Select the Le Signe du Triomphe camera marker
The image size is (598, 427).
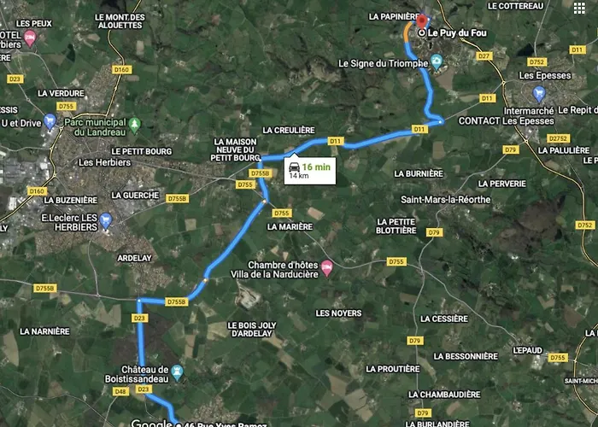437,61
